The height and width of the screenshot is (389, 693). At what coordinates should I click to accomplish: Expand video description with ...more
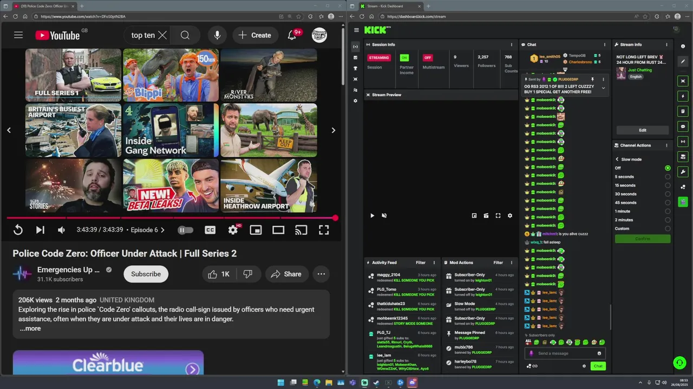[30, 328]
